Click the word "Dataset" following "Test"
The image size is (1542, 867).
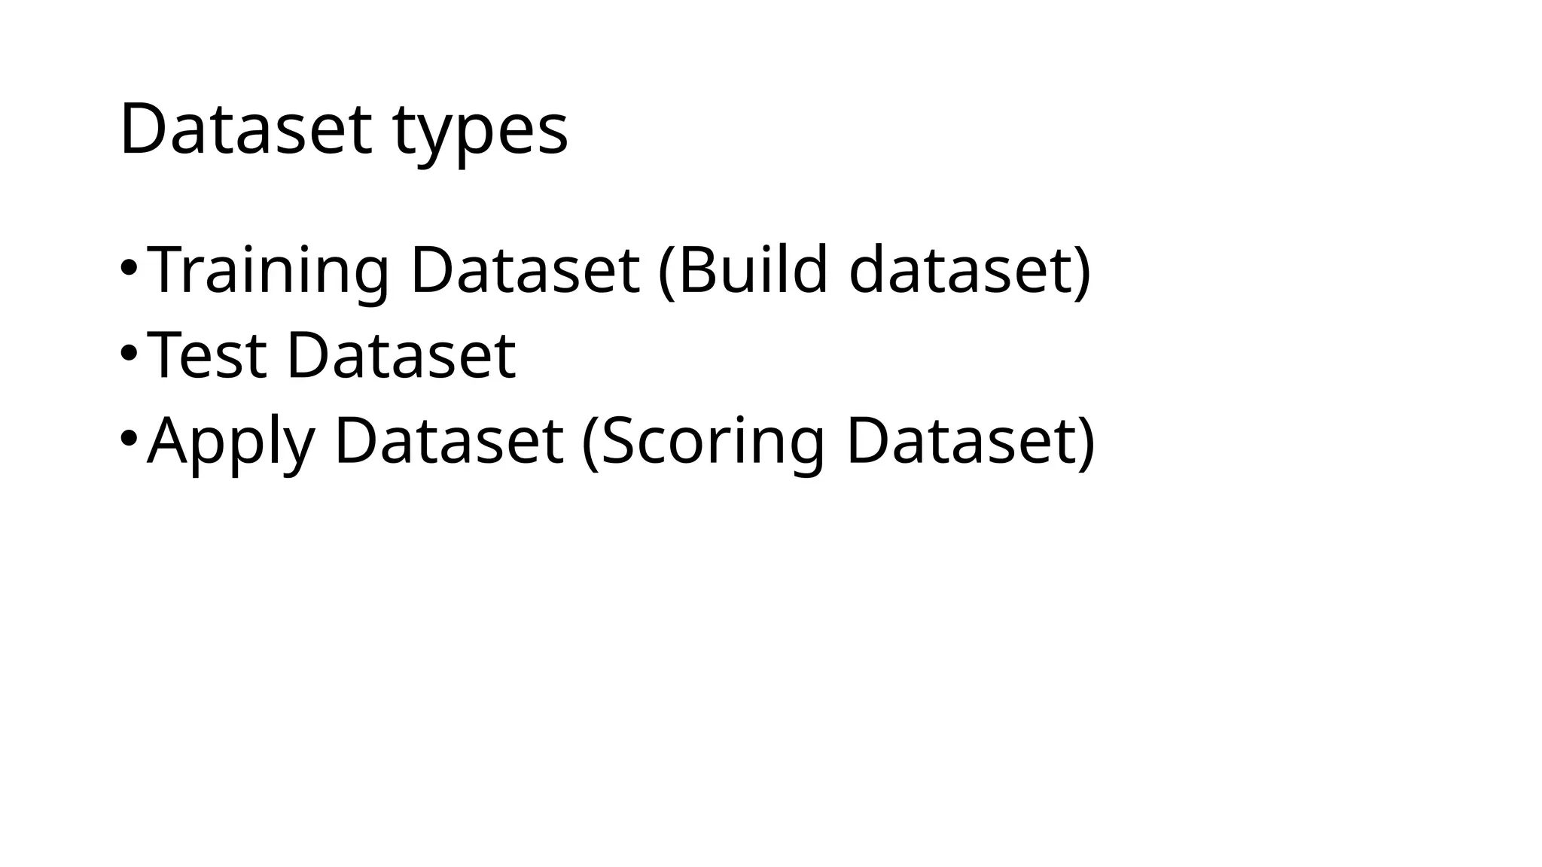402,354
